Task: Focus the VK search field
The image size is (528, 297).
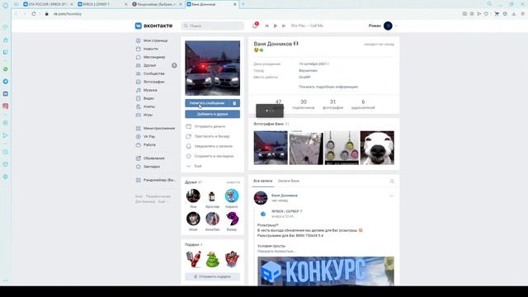Action: (213, 26)
